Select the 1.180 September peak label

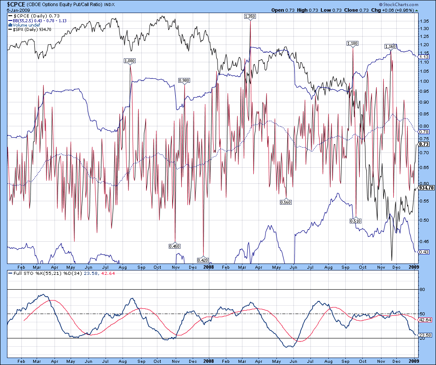pos(352,43)
